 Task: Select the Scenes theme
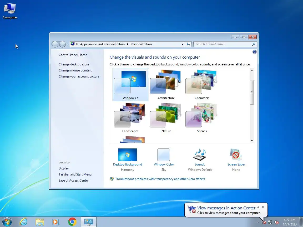point(202,118)
